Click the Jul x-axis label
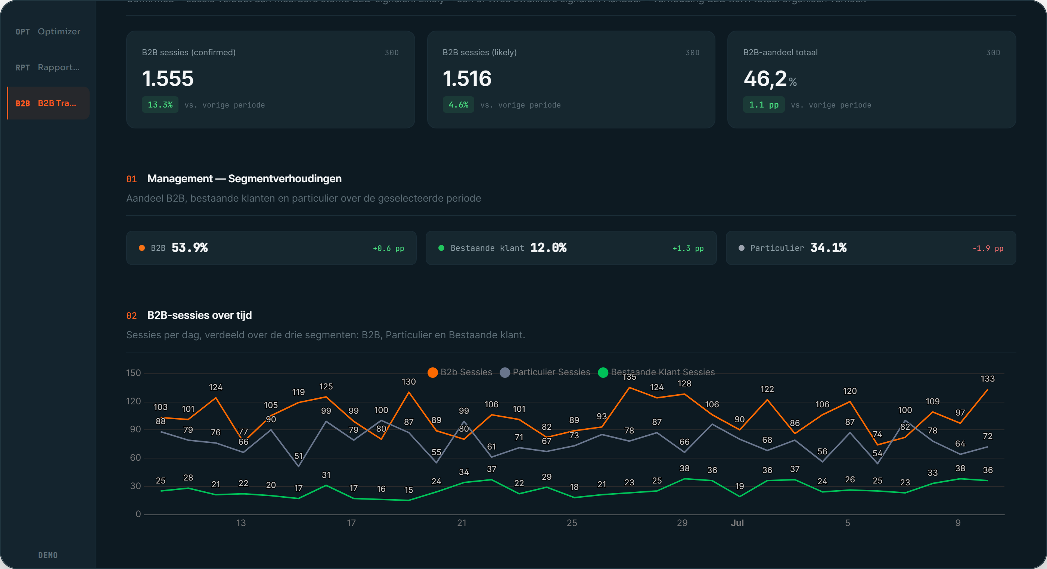 [737, 523]
